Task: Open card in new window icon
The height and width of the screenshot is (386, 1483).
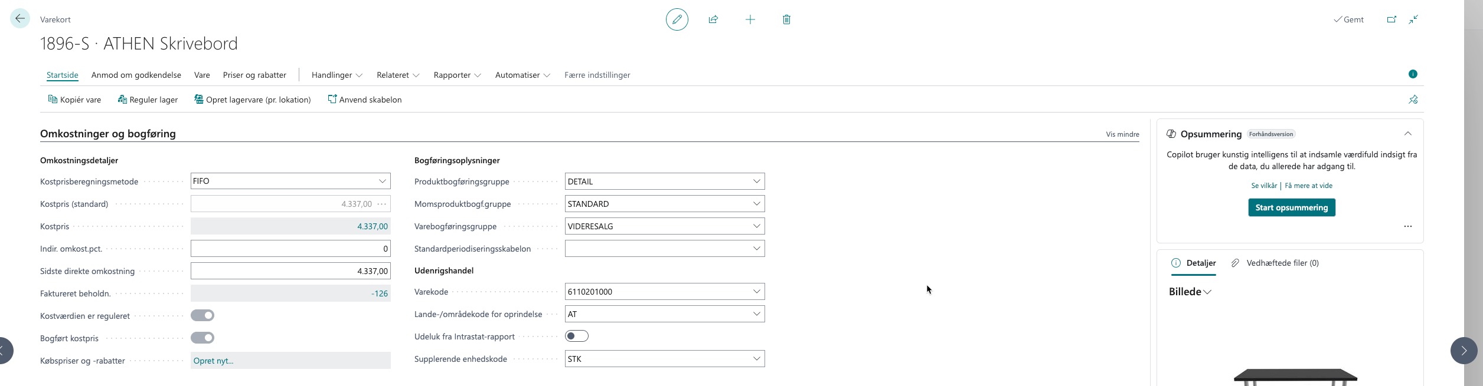Action: pyautogui.click(x=1391, y=19)
